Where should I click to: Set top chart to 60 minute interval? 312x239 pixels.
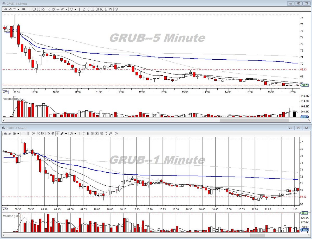[x=101, y=9]
